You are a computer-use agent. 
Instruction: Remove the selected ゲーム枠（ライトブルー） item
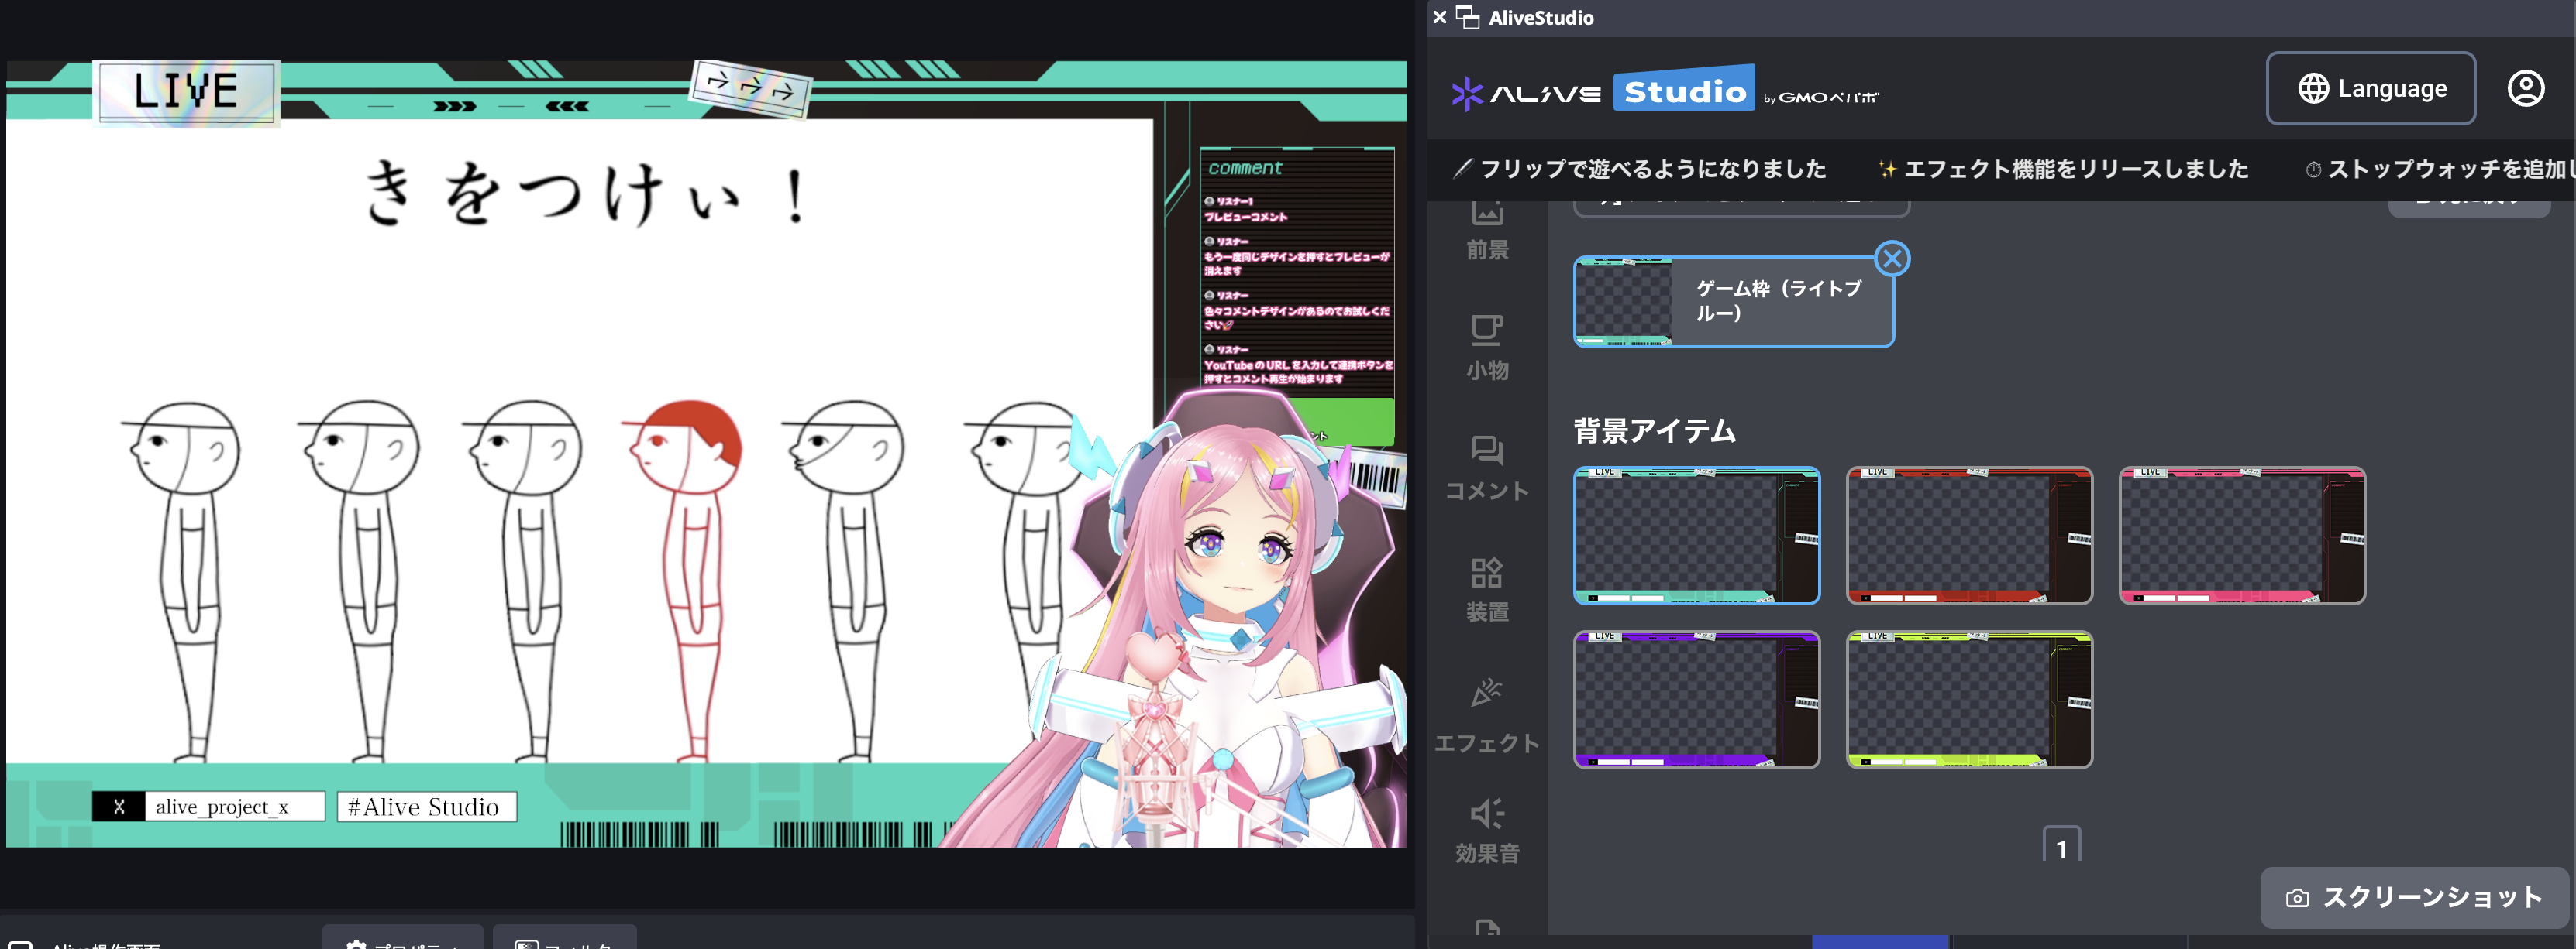click(1891, 259)
